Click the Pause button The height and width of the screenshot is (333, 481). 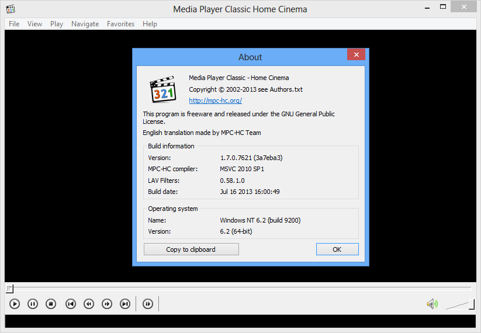(33, 304)
